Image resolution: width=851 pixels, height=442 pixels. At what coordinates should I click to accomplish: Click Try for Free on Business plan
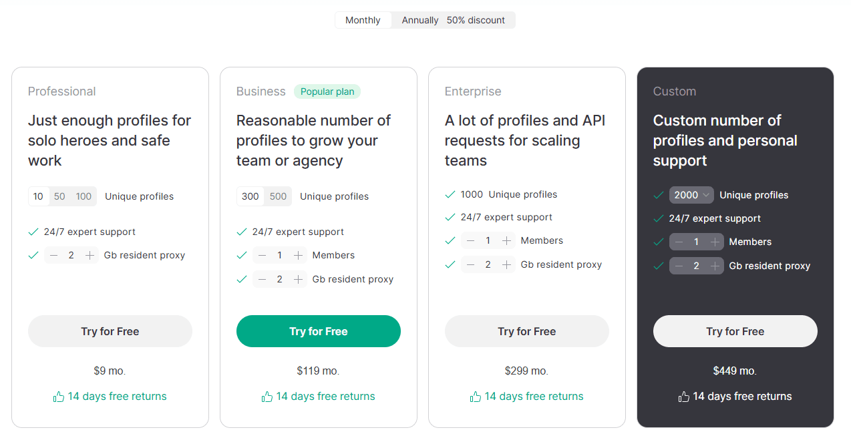click(x=319, y=331)
